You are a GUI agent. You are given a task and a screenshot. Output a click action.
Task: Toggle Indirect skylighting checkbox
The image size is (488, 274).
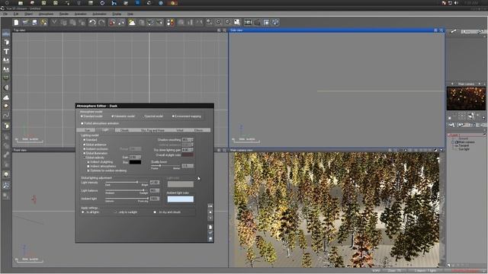pos(88,162)
